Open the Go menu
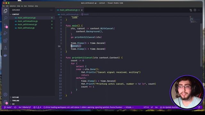 [x=22, y=6]
